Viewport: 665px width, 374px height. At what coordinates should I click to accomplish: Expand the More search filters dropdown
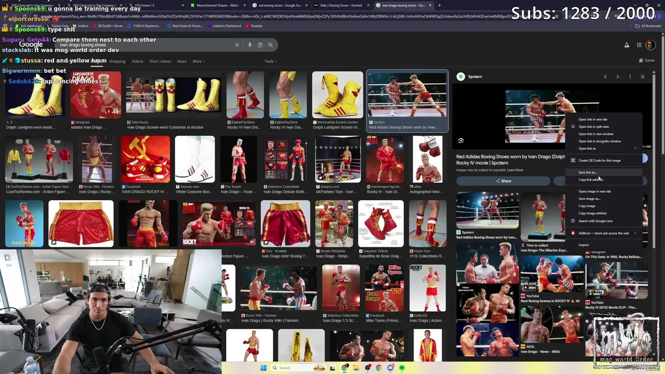click(199, 61)
